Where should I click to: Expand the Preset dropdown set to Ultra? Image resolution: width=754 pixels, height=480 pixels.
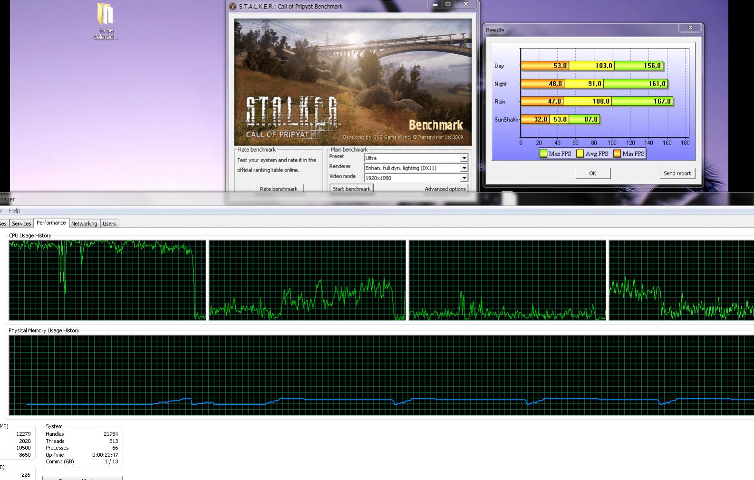[x=464, y=158]
